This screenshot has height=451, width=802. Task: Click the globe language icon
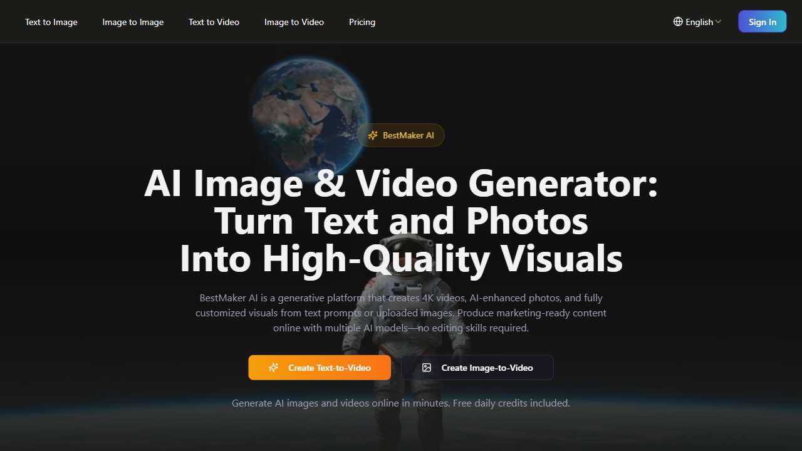point(678,22)
